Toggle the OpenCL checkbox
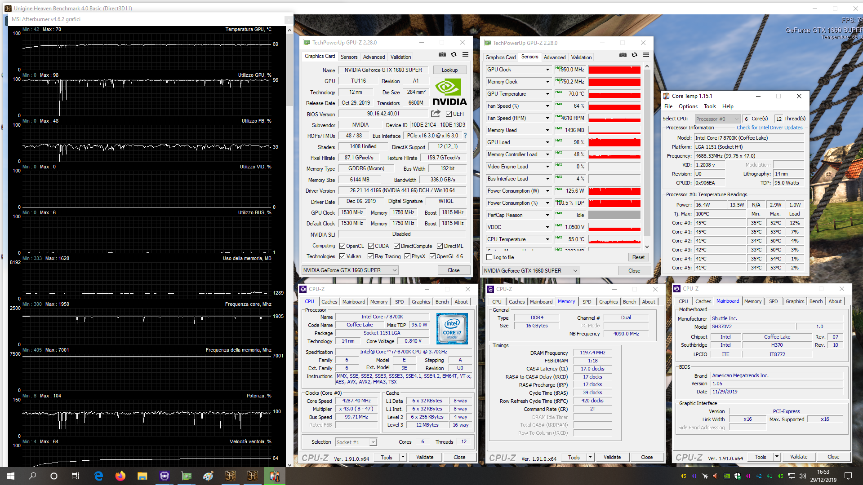863x485 pixels. pos(342,246)
